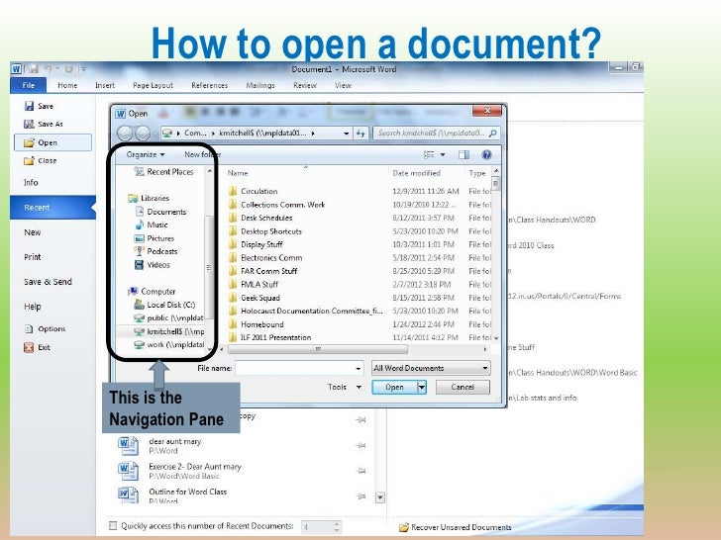Choose Open in the backstage menu
This screenshot has height=540, width=721.
(52, 142)
